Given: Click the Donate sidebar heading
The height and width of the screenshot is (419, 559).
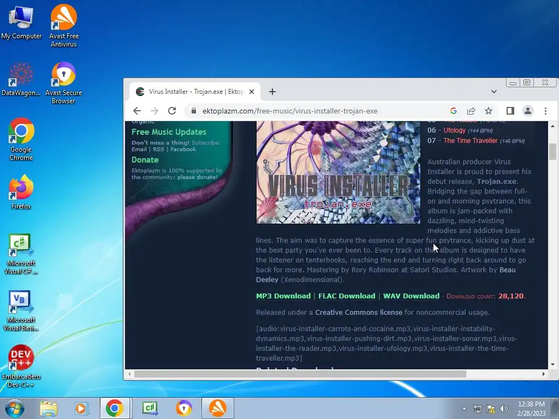Looking at the screenshot, I should coord(145,160).
